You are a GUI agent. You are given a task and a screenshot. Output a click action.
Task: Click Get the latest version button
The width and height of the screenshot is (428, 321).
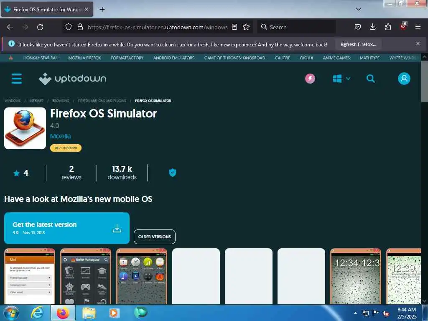pyautogui.click(x=67, y=228)
